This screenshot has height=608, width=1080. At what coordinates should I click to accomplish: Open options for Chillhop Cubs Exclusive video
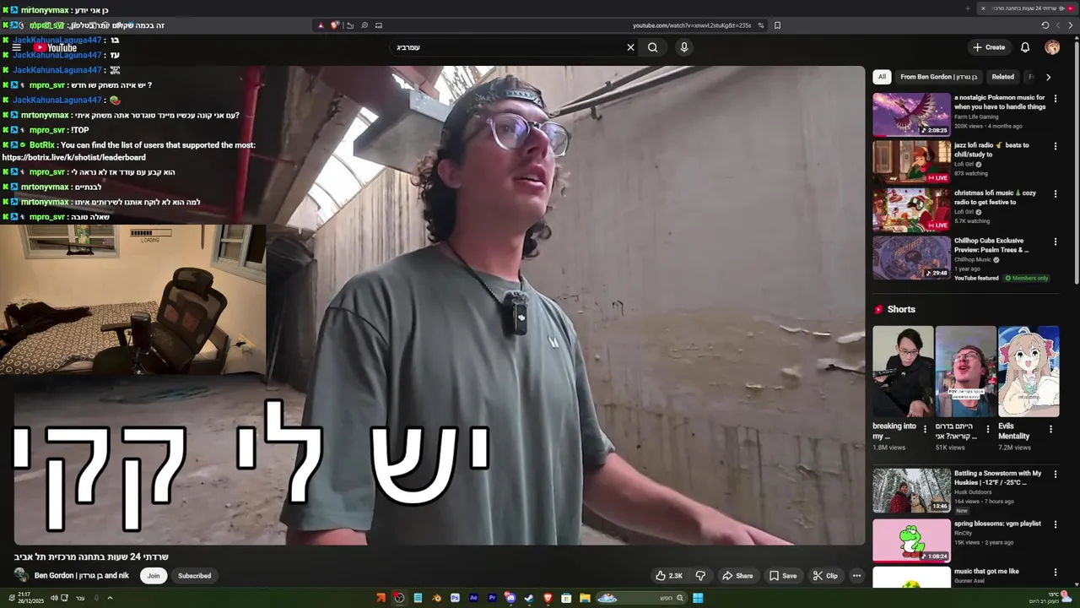(x=1055, y=242)
